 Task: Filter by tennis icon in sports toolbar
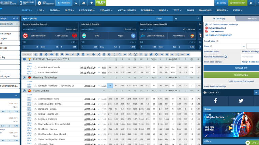click(41, 54)
